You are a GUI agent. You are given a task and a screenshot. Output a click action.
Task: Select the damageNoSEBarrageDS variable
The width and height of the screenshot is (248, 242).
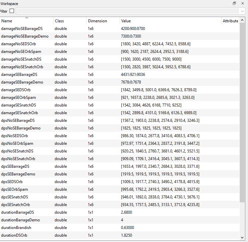[22, 29]
